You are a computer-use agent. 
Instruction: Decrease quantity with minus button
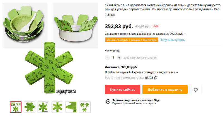pyautogui.click(x=108, y=58)
